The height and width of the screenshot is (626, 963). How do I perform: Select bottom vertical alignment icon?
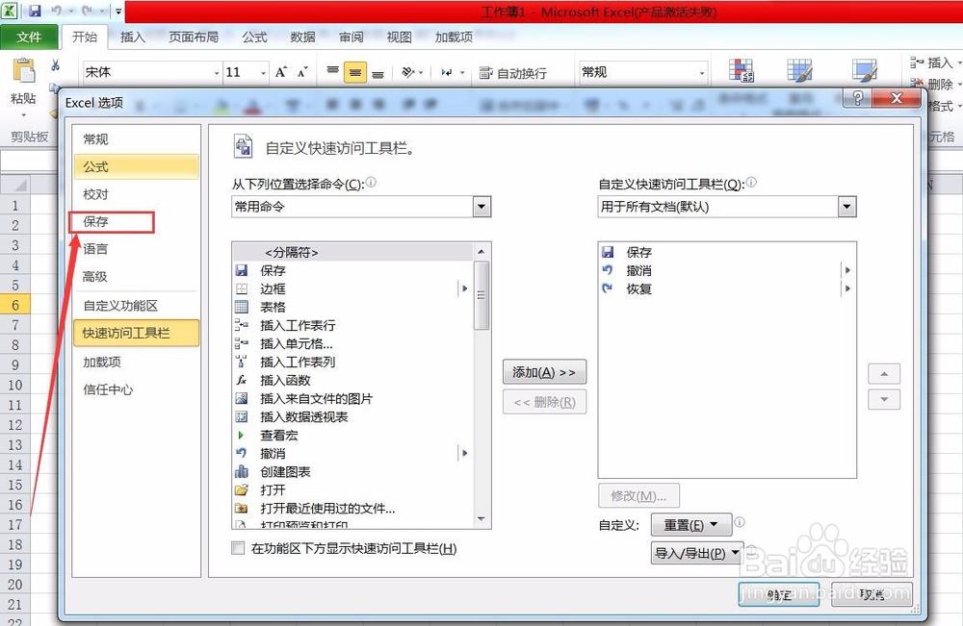tap(377, 73)
